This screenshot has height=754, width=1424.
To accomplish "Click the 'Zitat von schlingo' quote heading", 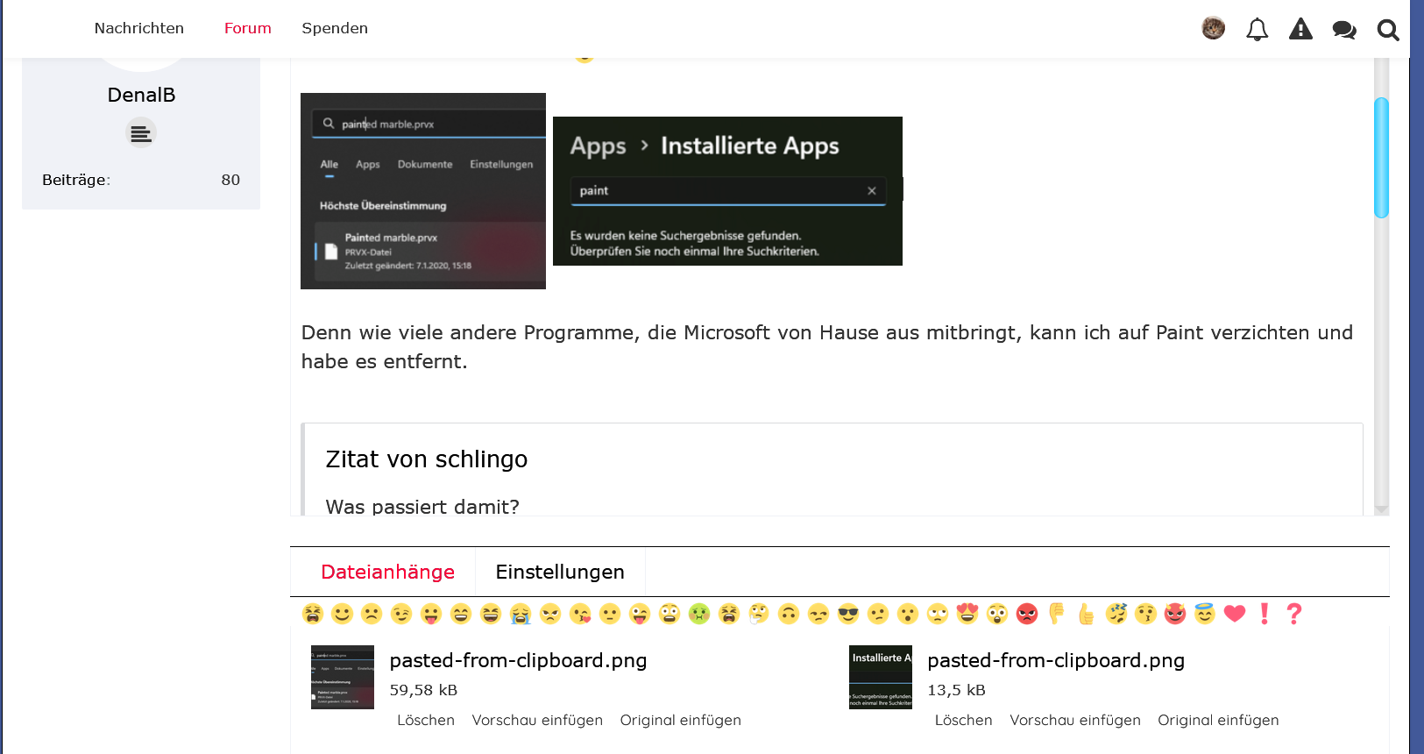I will 427,459.
